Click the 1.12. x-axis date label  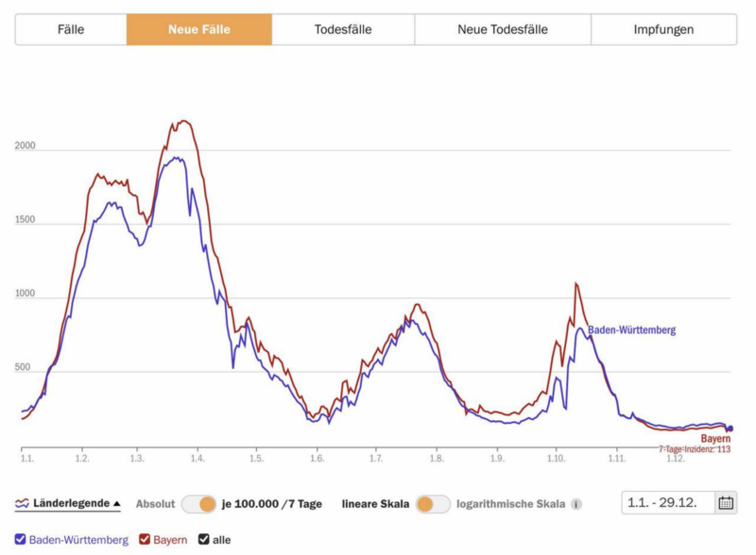(675, 458)
